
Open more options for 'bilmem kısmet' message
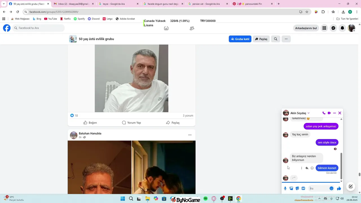(301, 168)
